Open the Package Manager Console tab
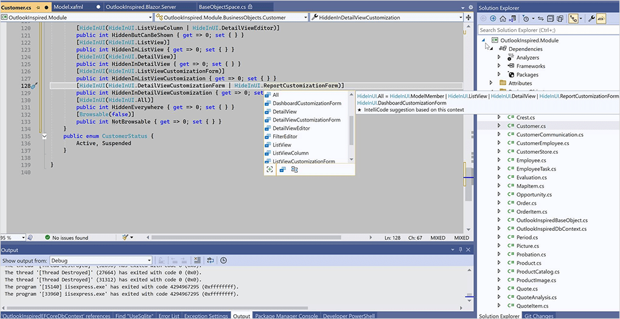 (286, 316)
